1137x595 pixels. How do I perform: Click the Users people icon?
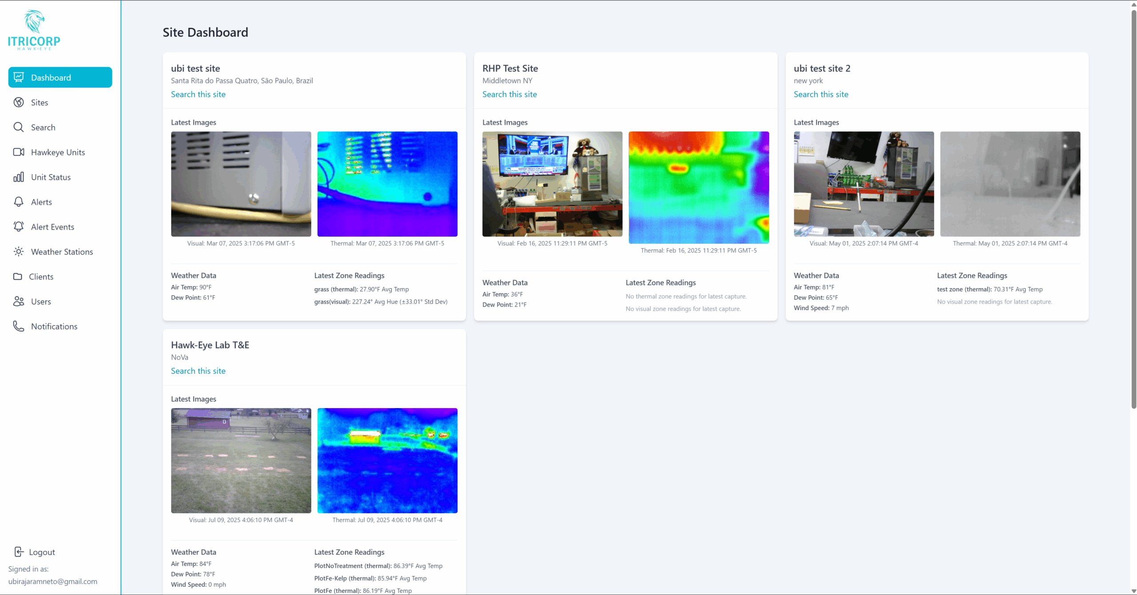(x=19, y=301)
